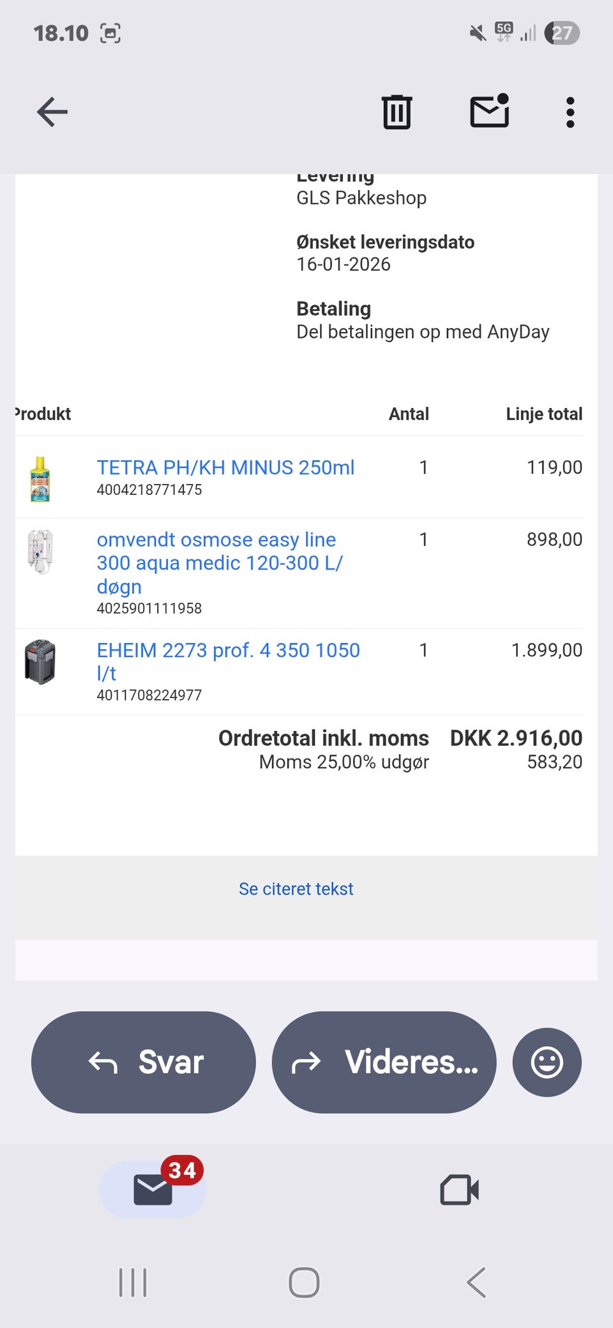Go back using the top-left arrow

tap(52, 112)
